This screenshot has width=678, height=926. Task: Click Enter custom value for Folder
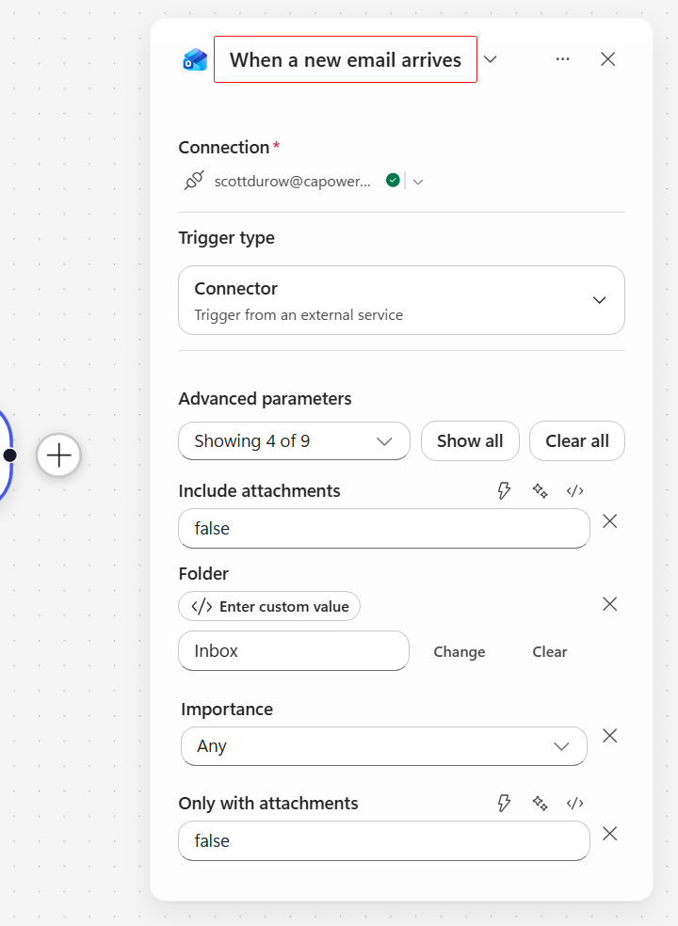coord(269,606)
